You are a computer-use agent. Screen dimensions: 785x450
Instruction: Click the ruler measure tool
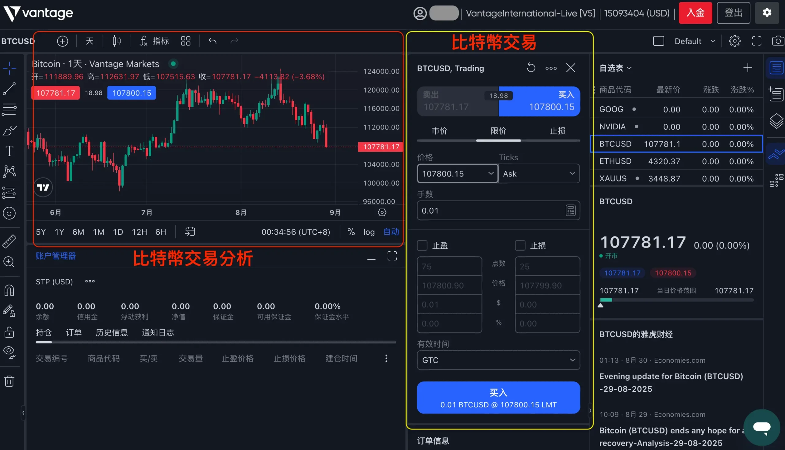9,241
